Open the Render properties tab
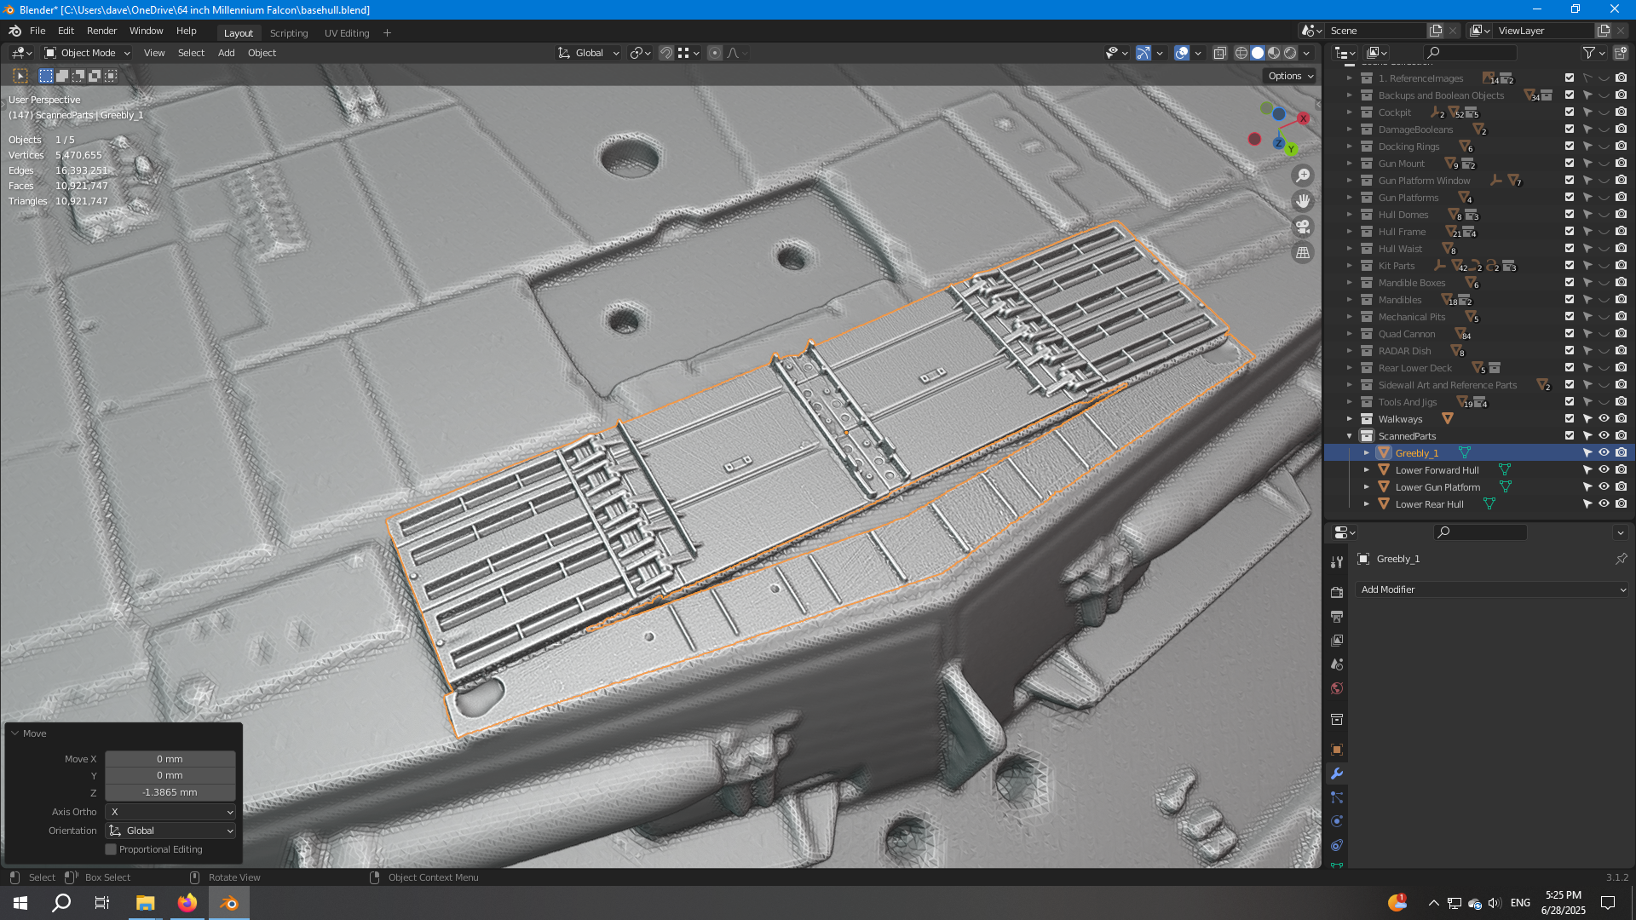Viewport: 1636px width, 920px height. (1337, 592)
